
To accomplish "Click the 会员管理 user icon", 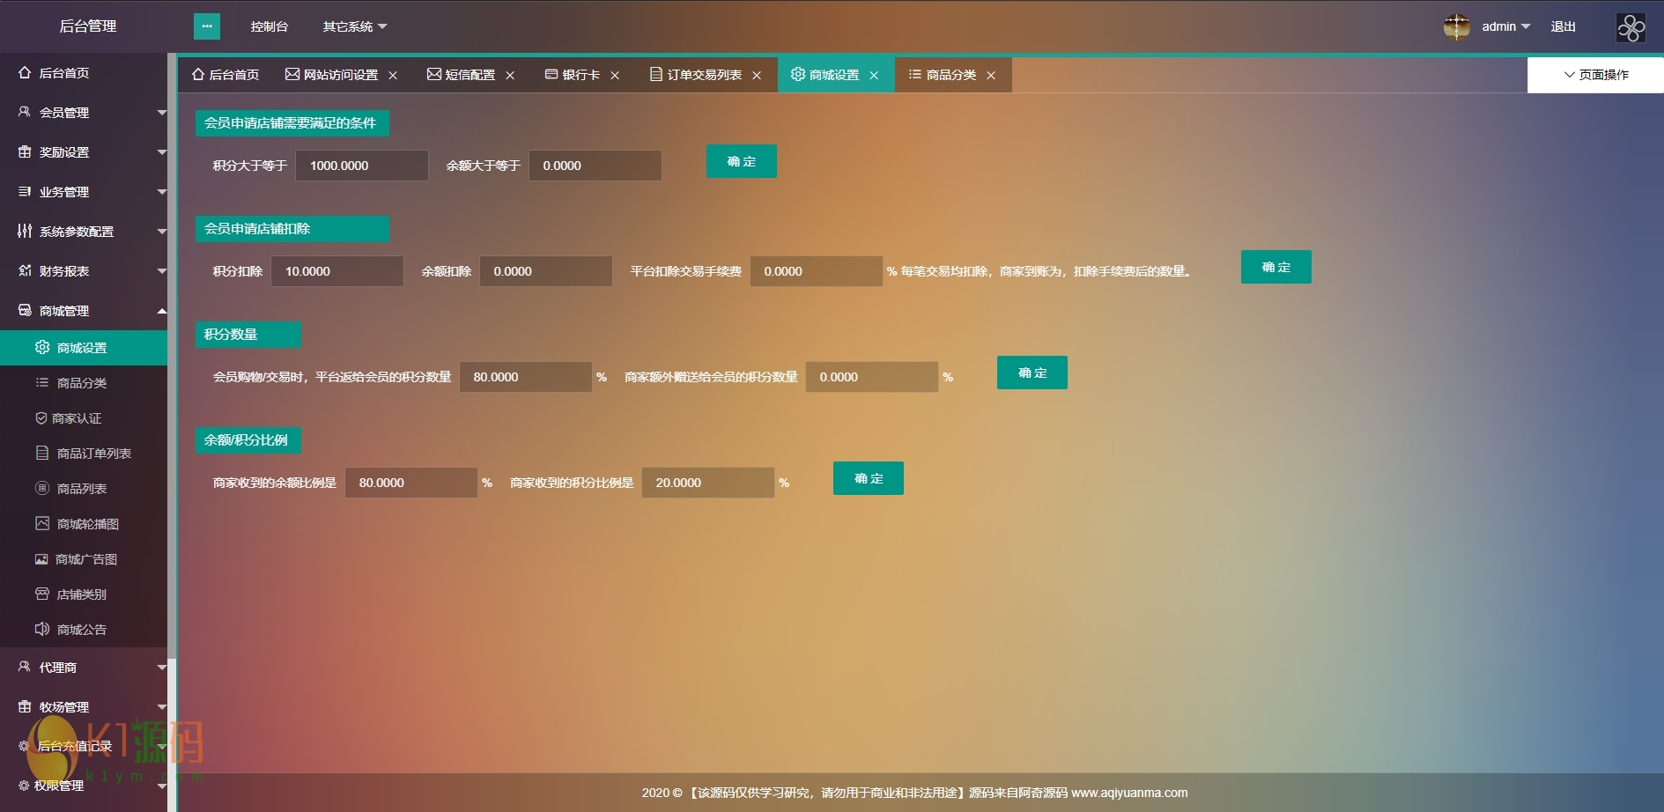I will [x=25, y=113].
